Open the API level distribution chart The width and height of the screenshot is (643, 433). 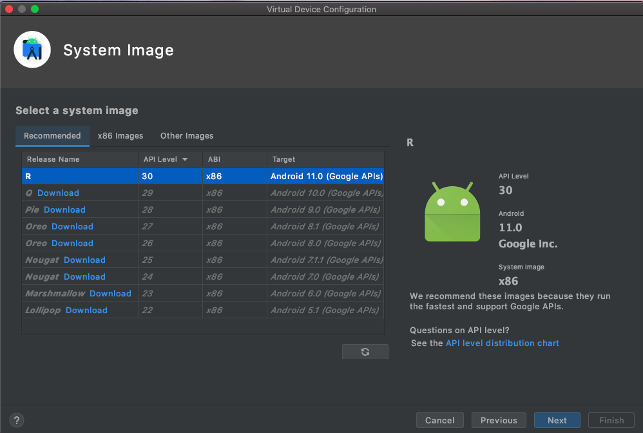click(502, 343)
